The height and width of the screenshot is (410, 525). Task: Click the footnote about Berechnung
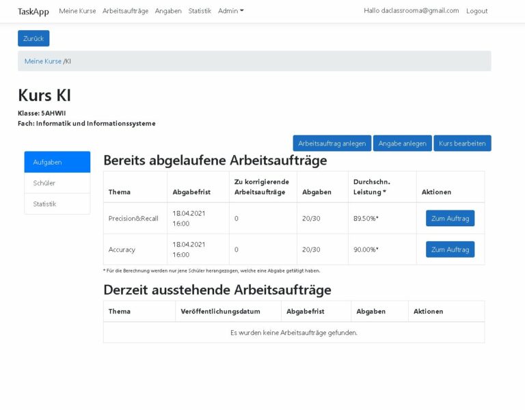[212, 271]
